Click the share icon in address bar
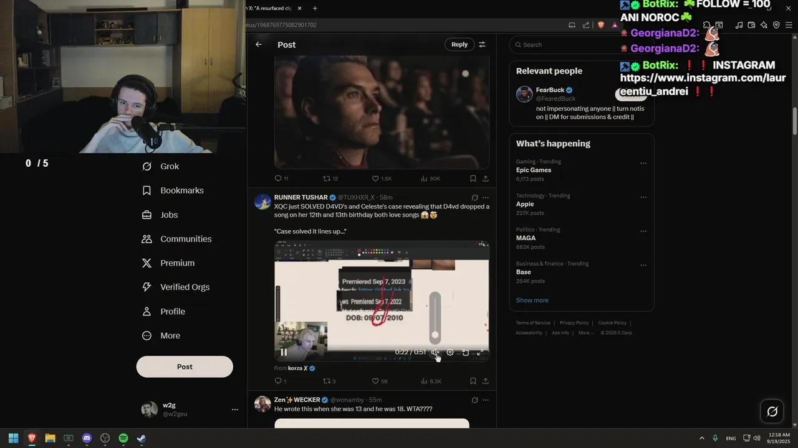 [x=586, y=25]
